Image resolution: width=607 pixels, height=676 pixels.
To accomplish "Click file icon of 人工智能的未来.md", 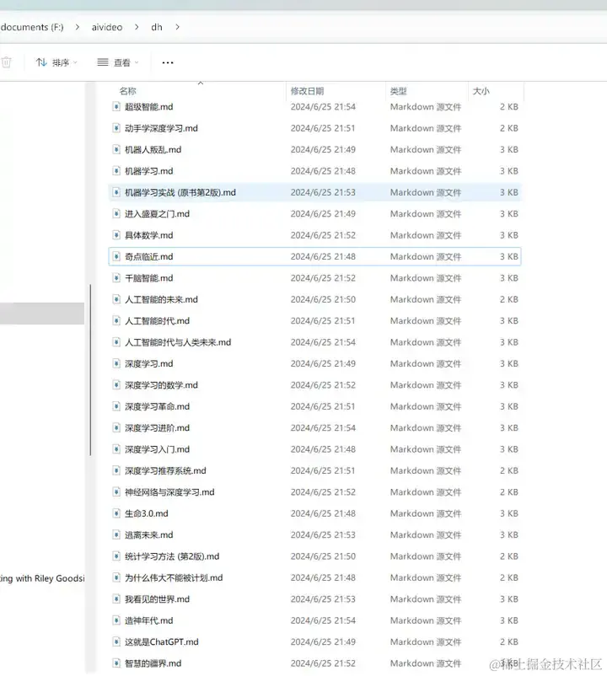I will pos(116,299).
